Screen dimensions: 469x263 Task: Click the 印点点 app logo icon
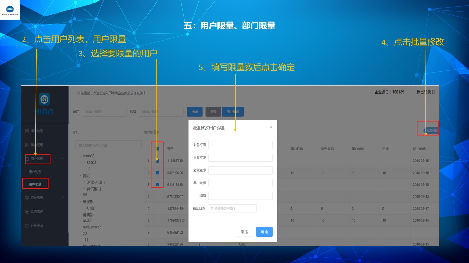click(x=44, y=99)
